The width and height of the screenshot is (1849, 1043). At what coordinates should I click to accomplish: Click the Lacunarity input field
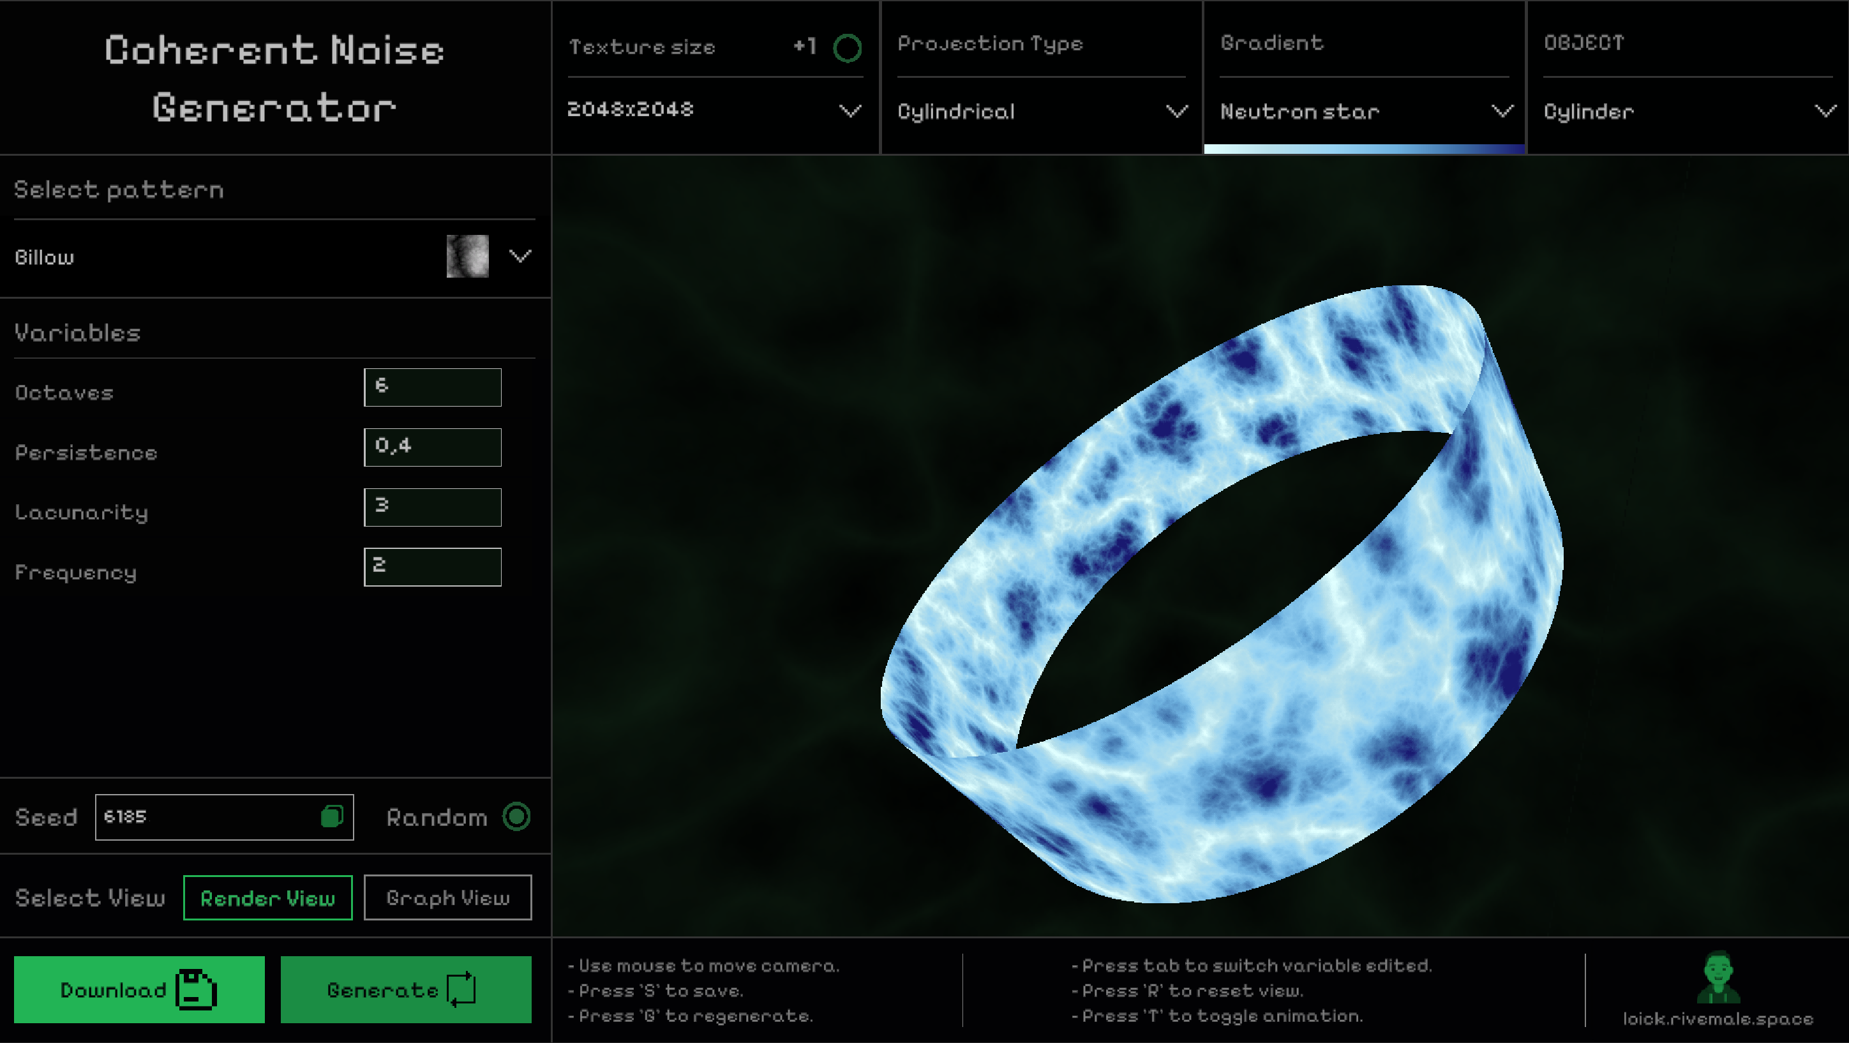tap(433, 507)
